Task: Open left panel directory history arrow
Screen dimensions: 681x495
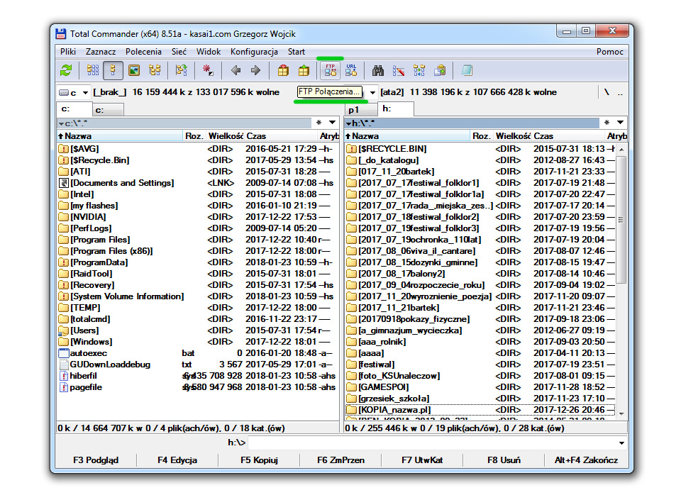Action: (332, 123)
